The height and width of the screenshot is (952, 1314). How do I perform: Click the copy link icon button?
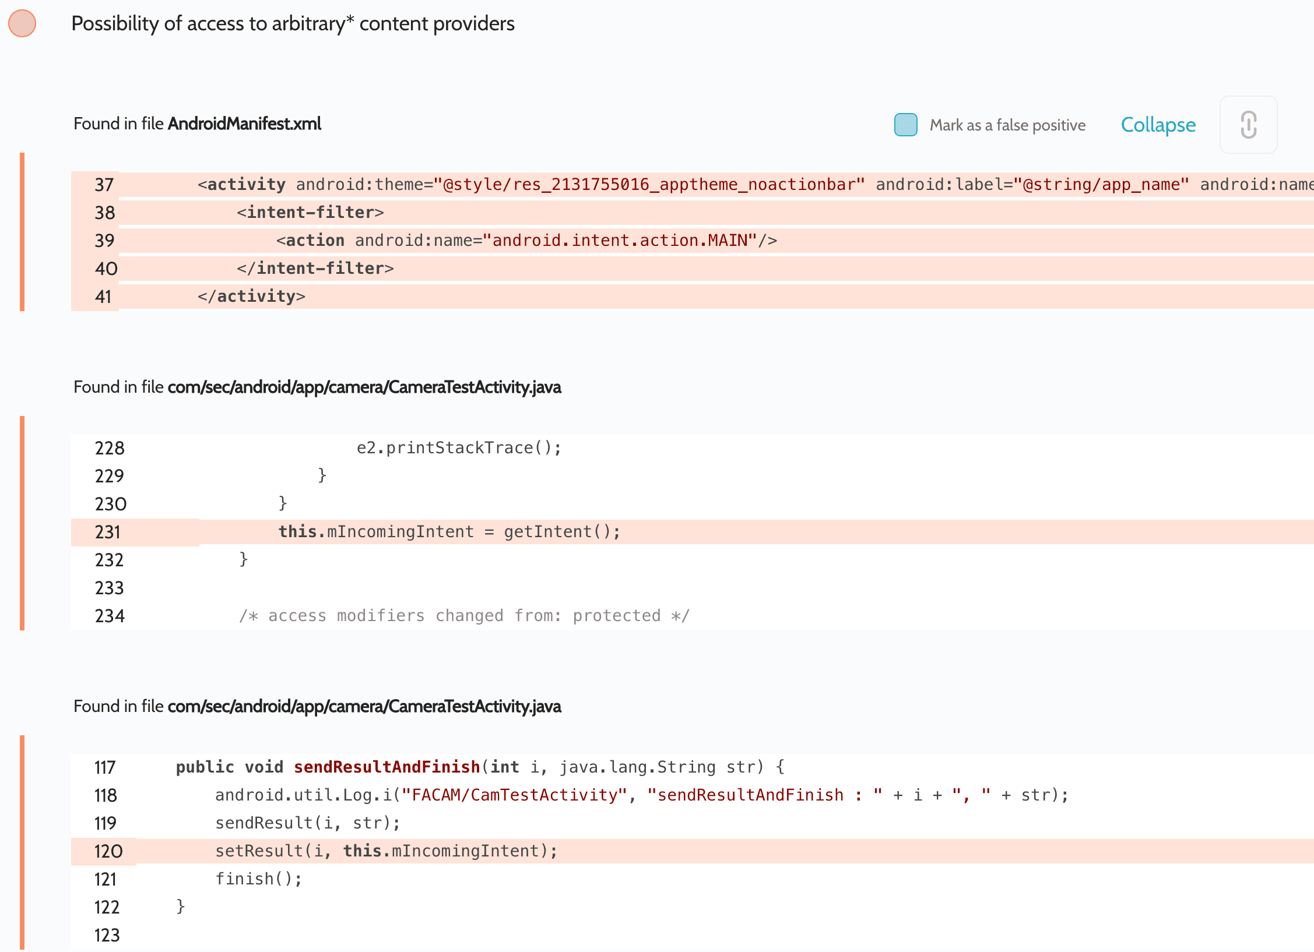coord(1248,125)
